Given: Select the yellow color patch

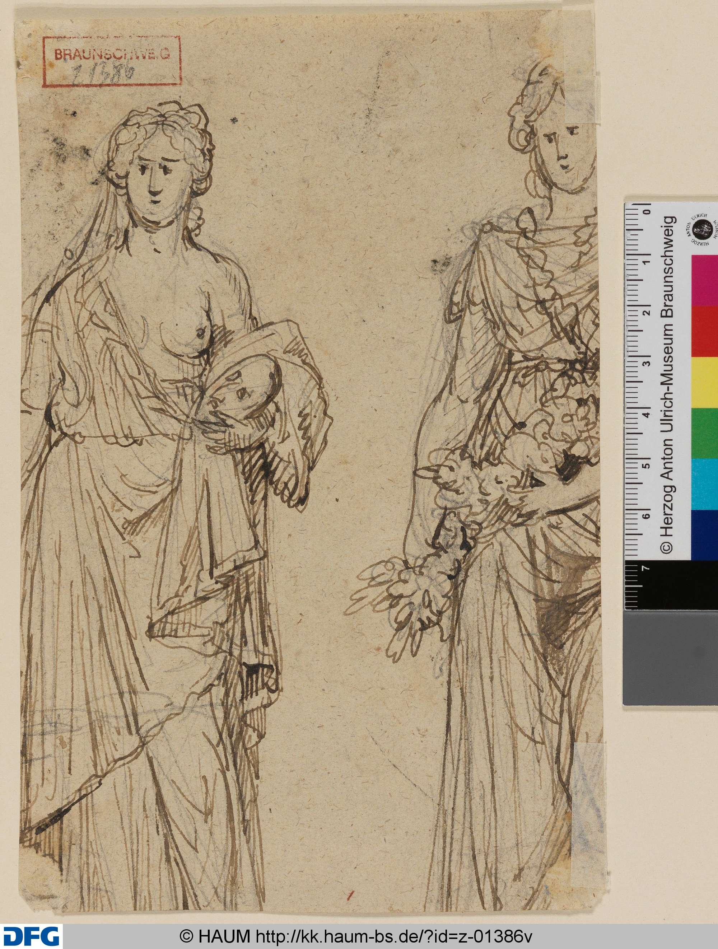Looking at the screenshot, I should [x=705, y=382].
